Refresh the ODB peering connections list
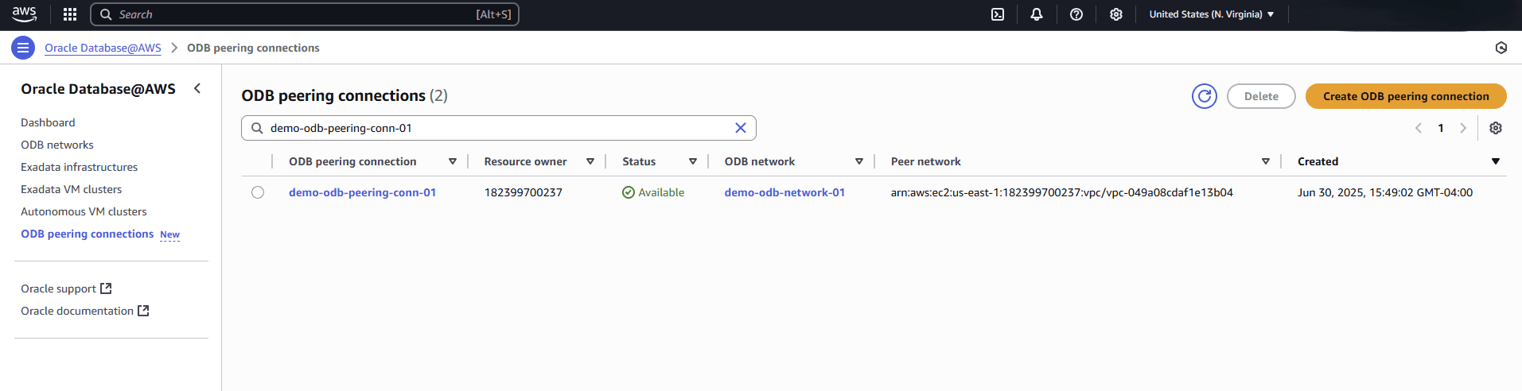The width and height of the screenshot is (1522, 391). pyautogui.click(x=1205, y=96)
